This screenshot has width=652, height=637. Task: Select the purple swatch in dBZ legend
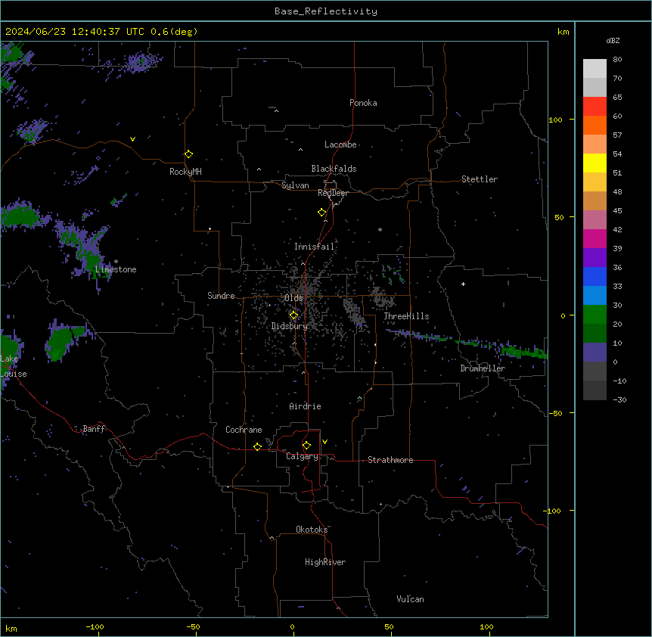click(x=595, y=257)
